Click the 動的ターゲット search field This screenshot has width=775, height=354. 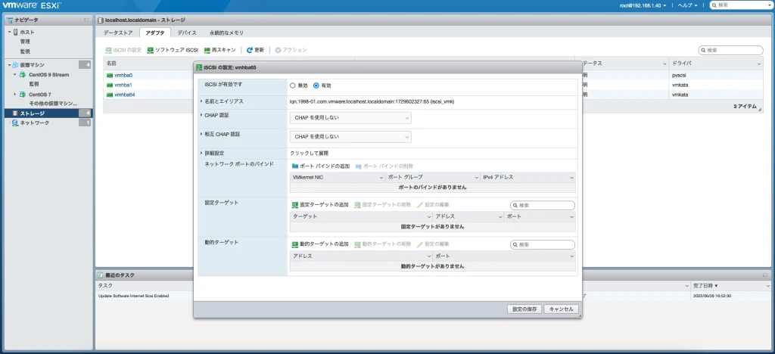[543, 244]
